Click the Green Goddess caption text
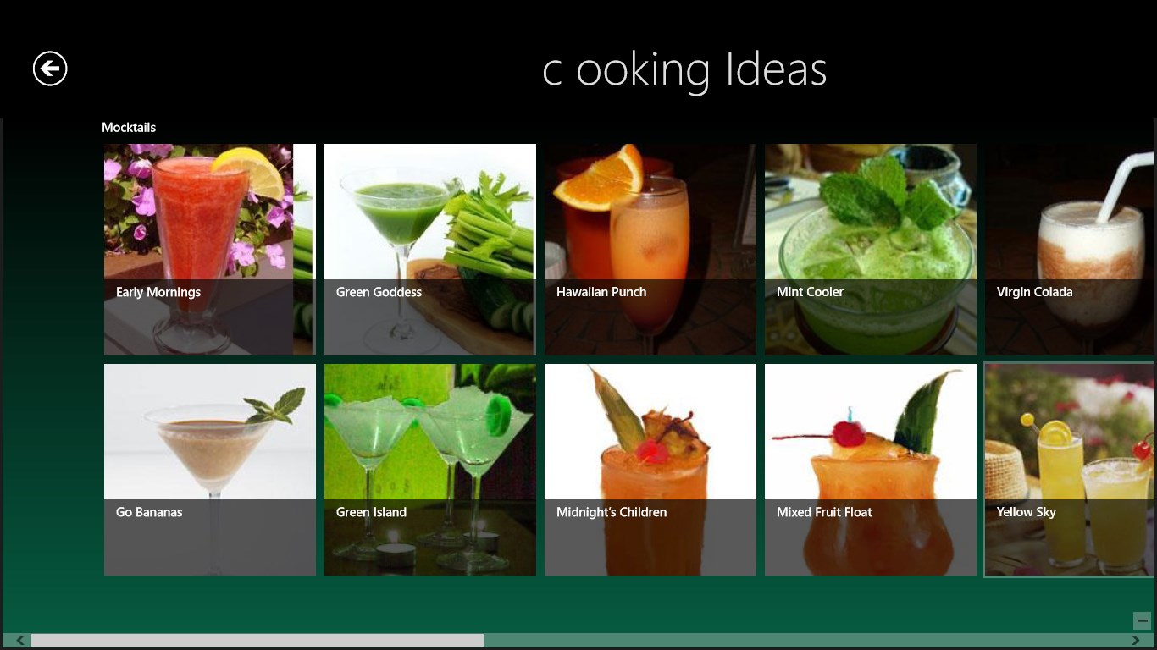1157x650 pixels. coord(379,292)
